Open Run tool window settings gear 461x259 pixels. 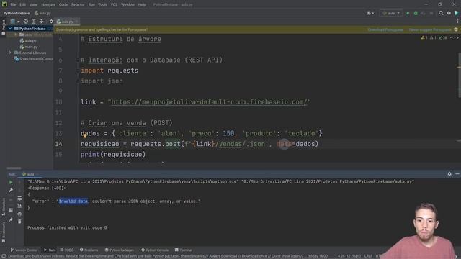449,174
